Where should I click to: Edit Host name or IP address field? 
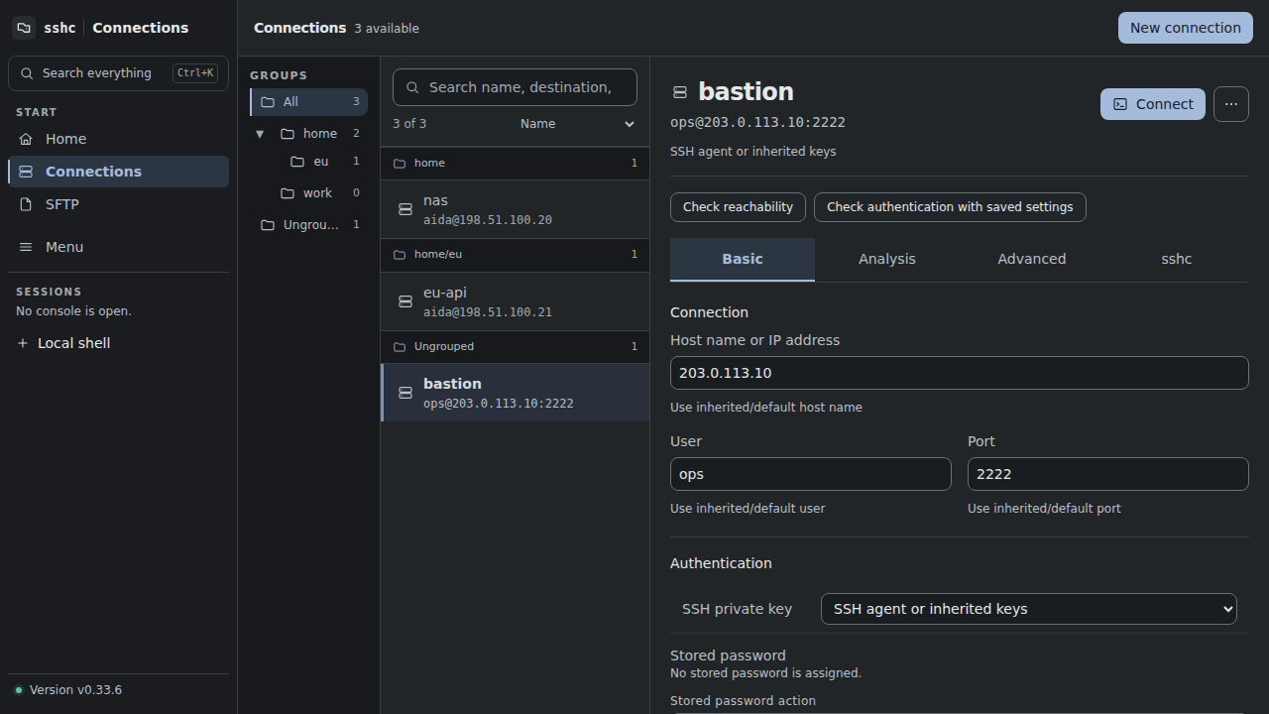(x=960, y=373)
